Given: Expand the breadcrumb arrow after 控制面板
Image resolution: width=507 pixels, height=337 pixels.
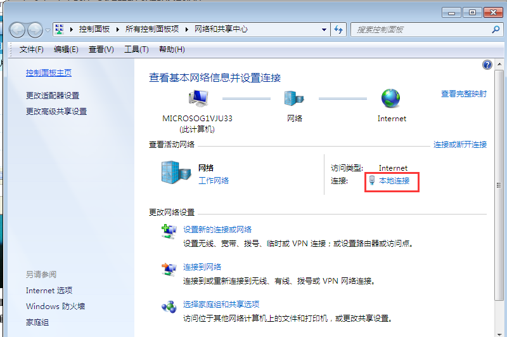Looking at the screenshot, I should click(120, 30).
